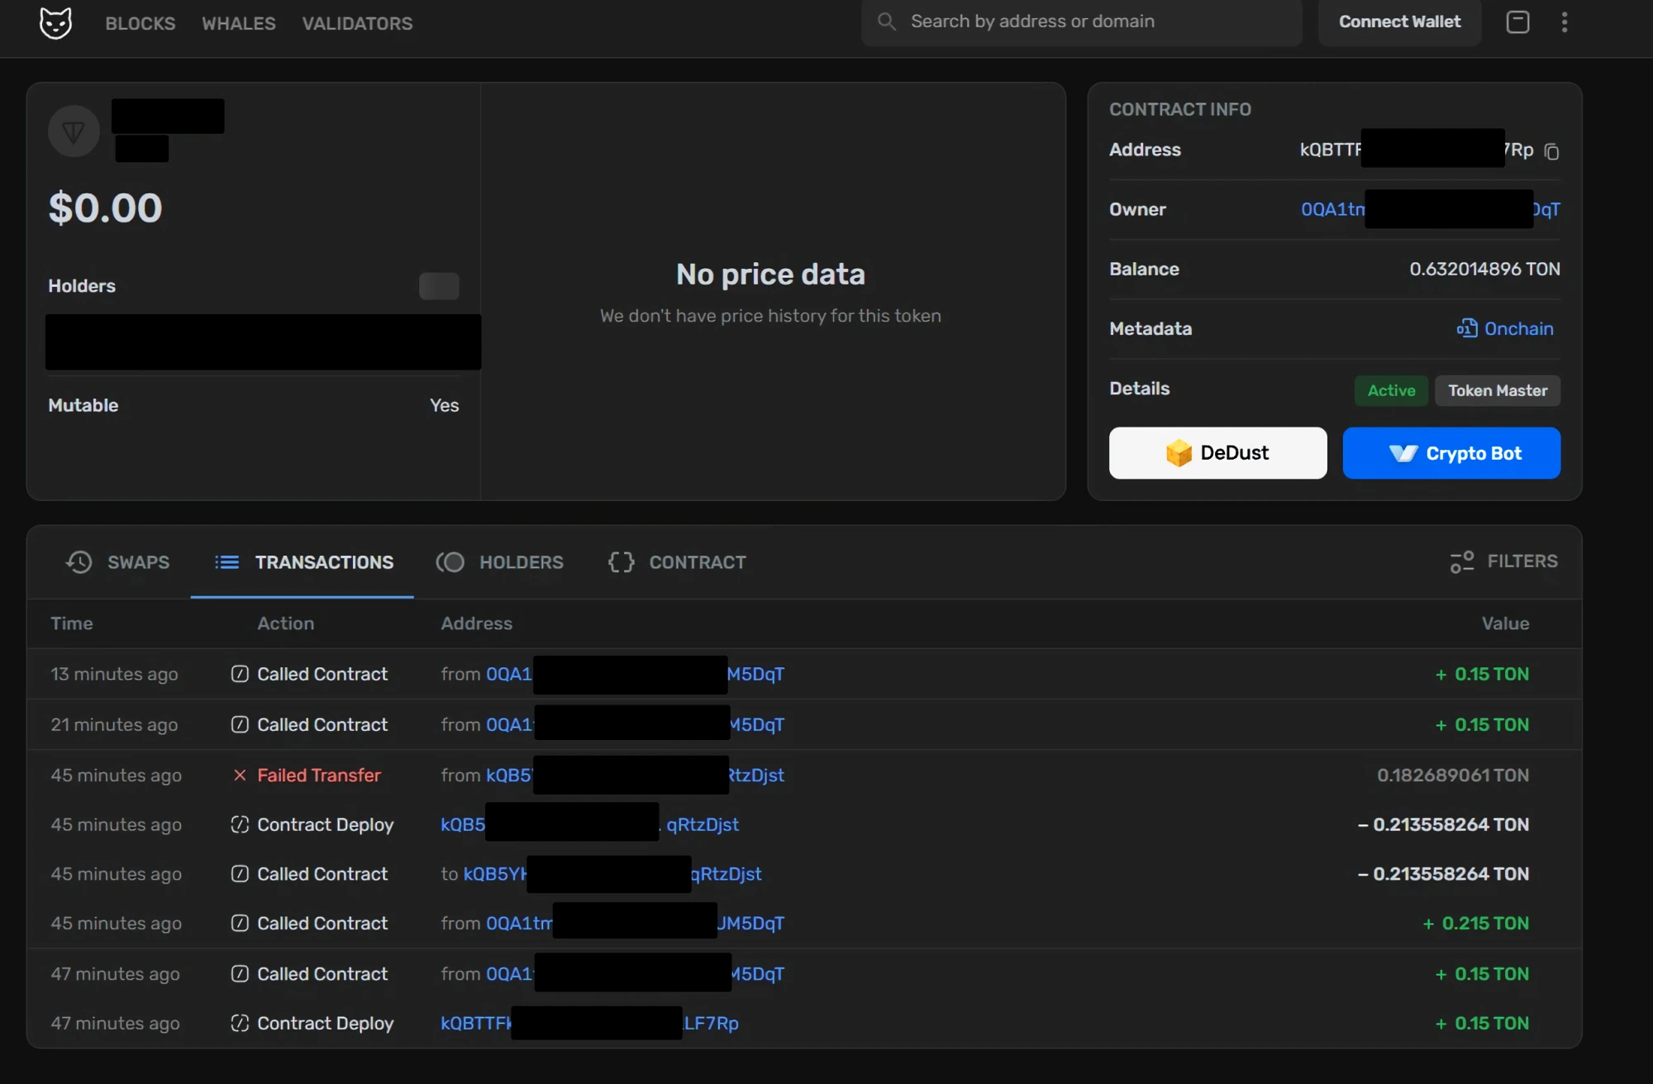Click the Failed Transfer X icon
The image size is (1653, 1084).
pyautogui.click(x=240, y=775)
